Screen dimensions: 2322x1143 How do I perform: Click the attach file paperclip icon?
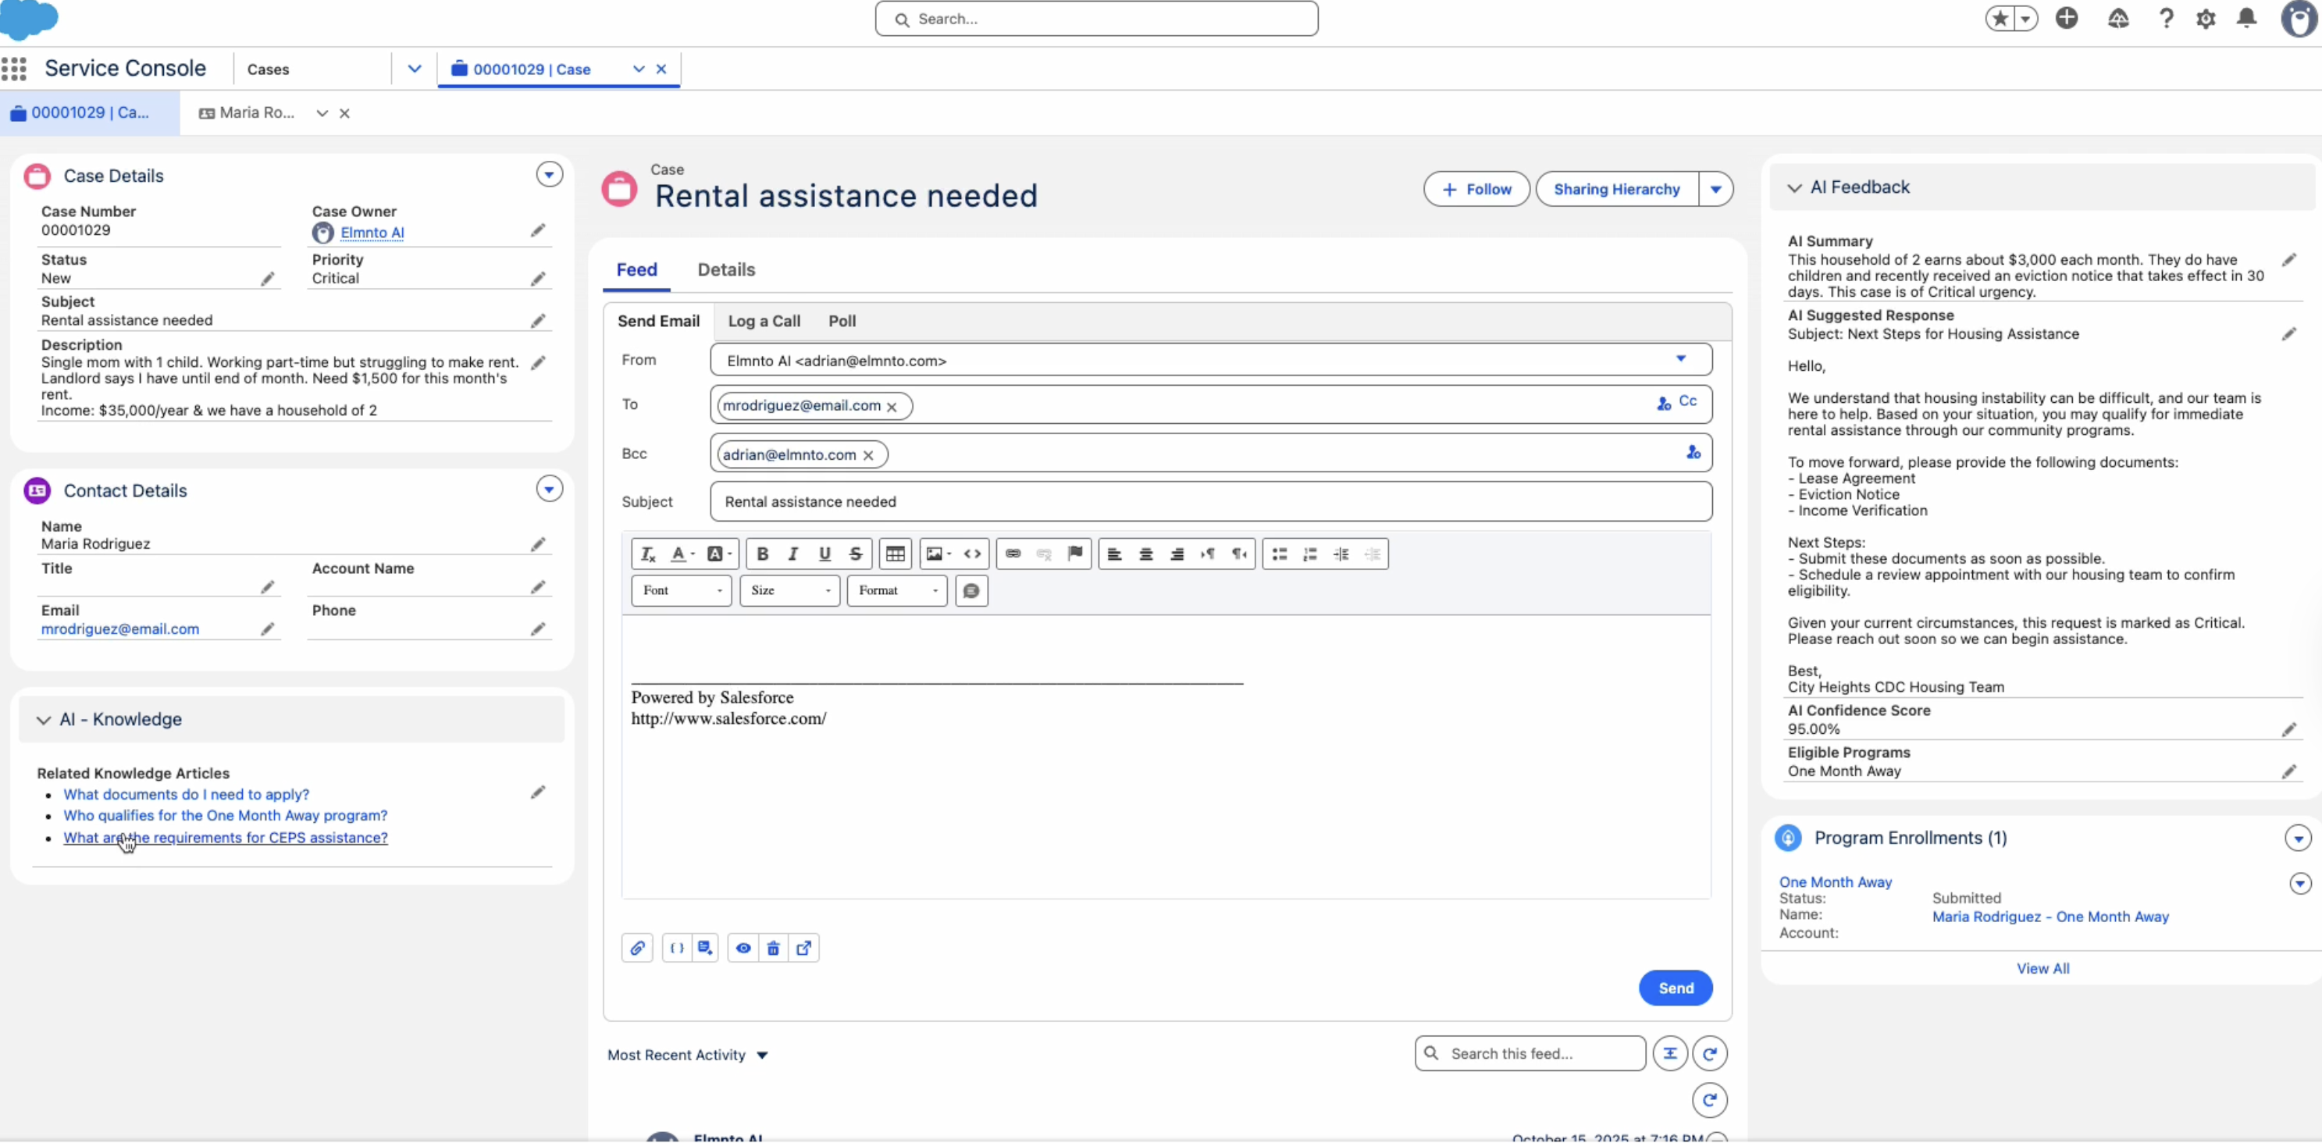pyautogui.click(x=637, y=947)
